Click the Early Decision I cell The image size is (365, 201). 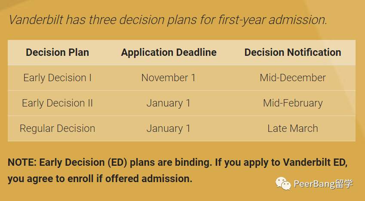pos(58,78)
